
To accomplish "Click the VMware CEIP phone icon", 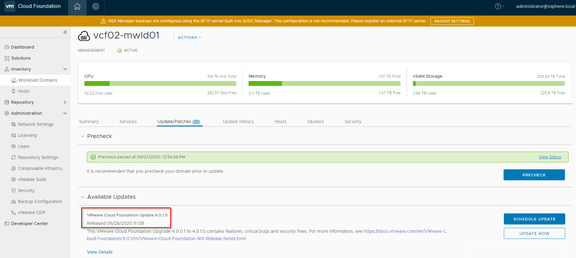I will 14,213.
